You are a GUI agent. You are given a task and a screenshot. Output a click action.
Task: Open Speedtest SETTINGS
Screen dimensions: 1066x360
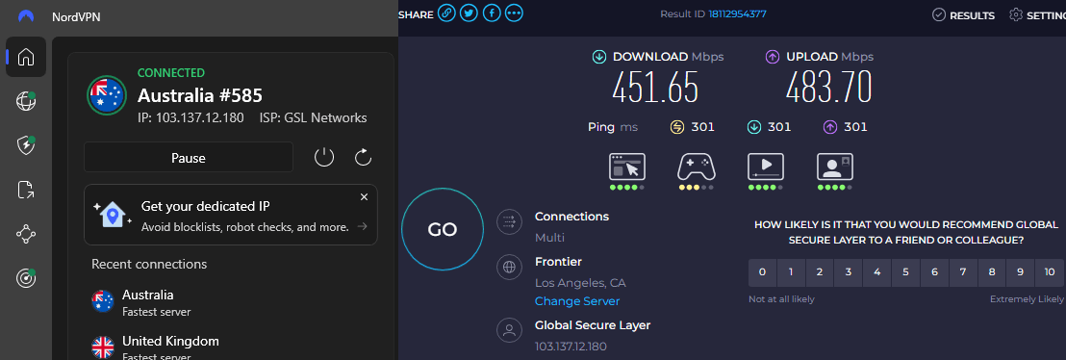tap(1037, 15)
